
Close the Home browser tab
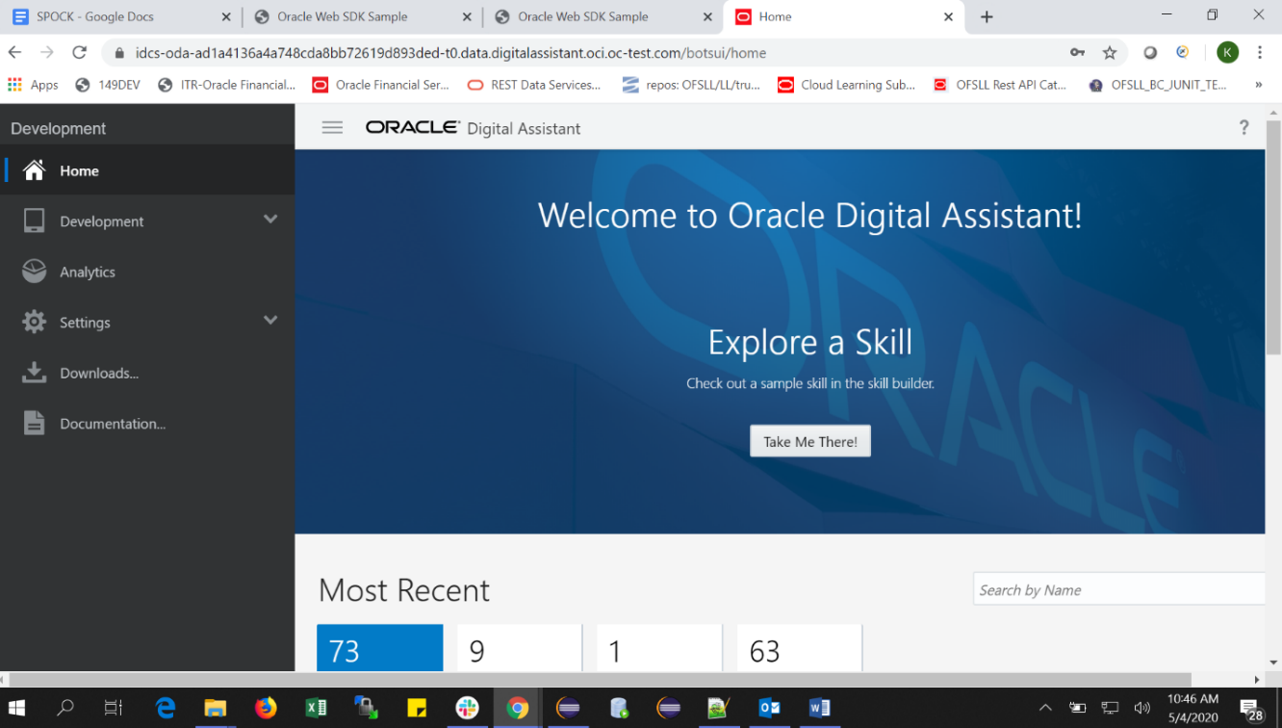click(948, 16)
